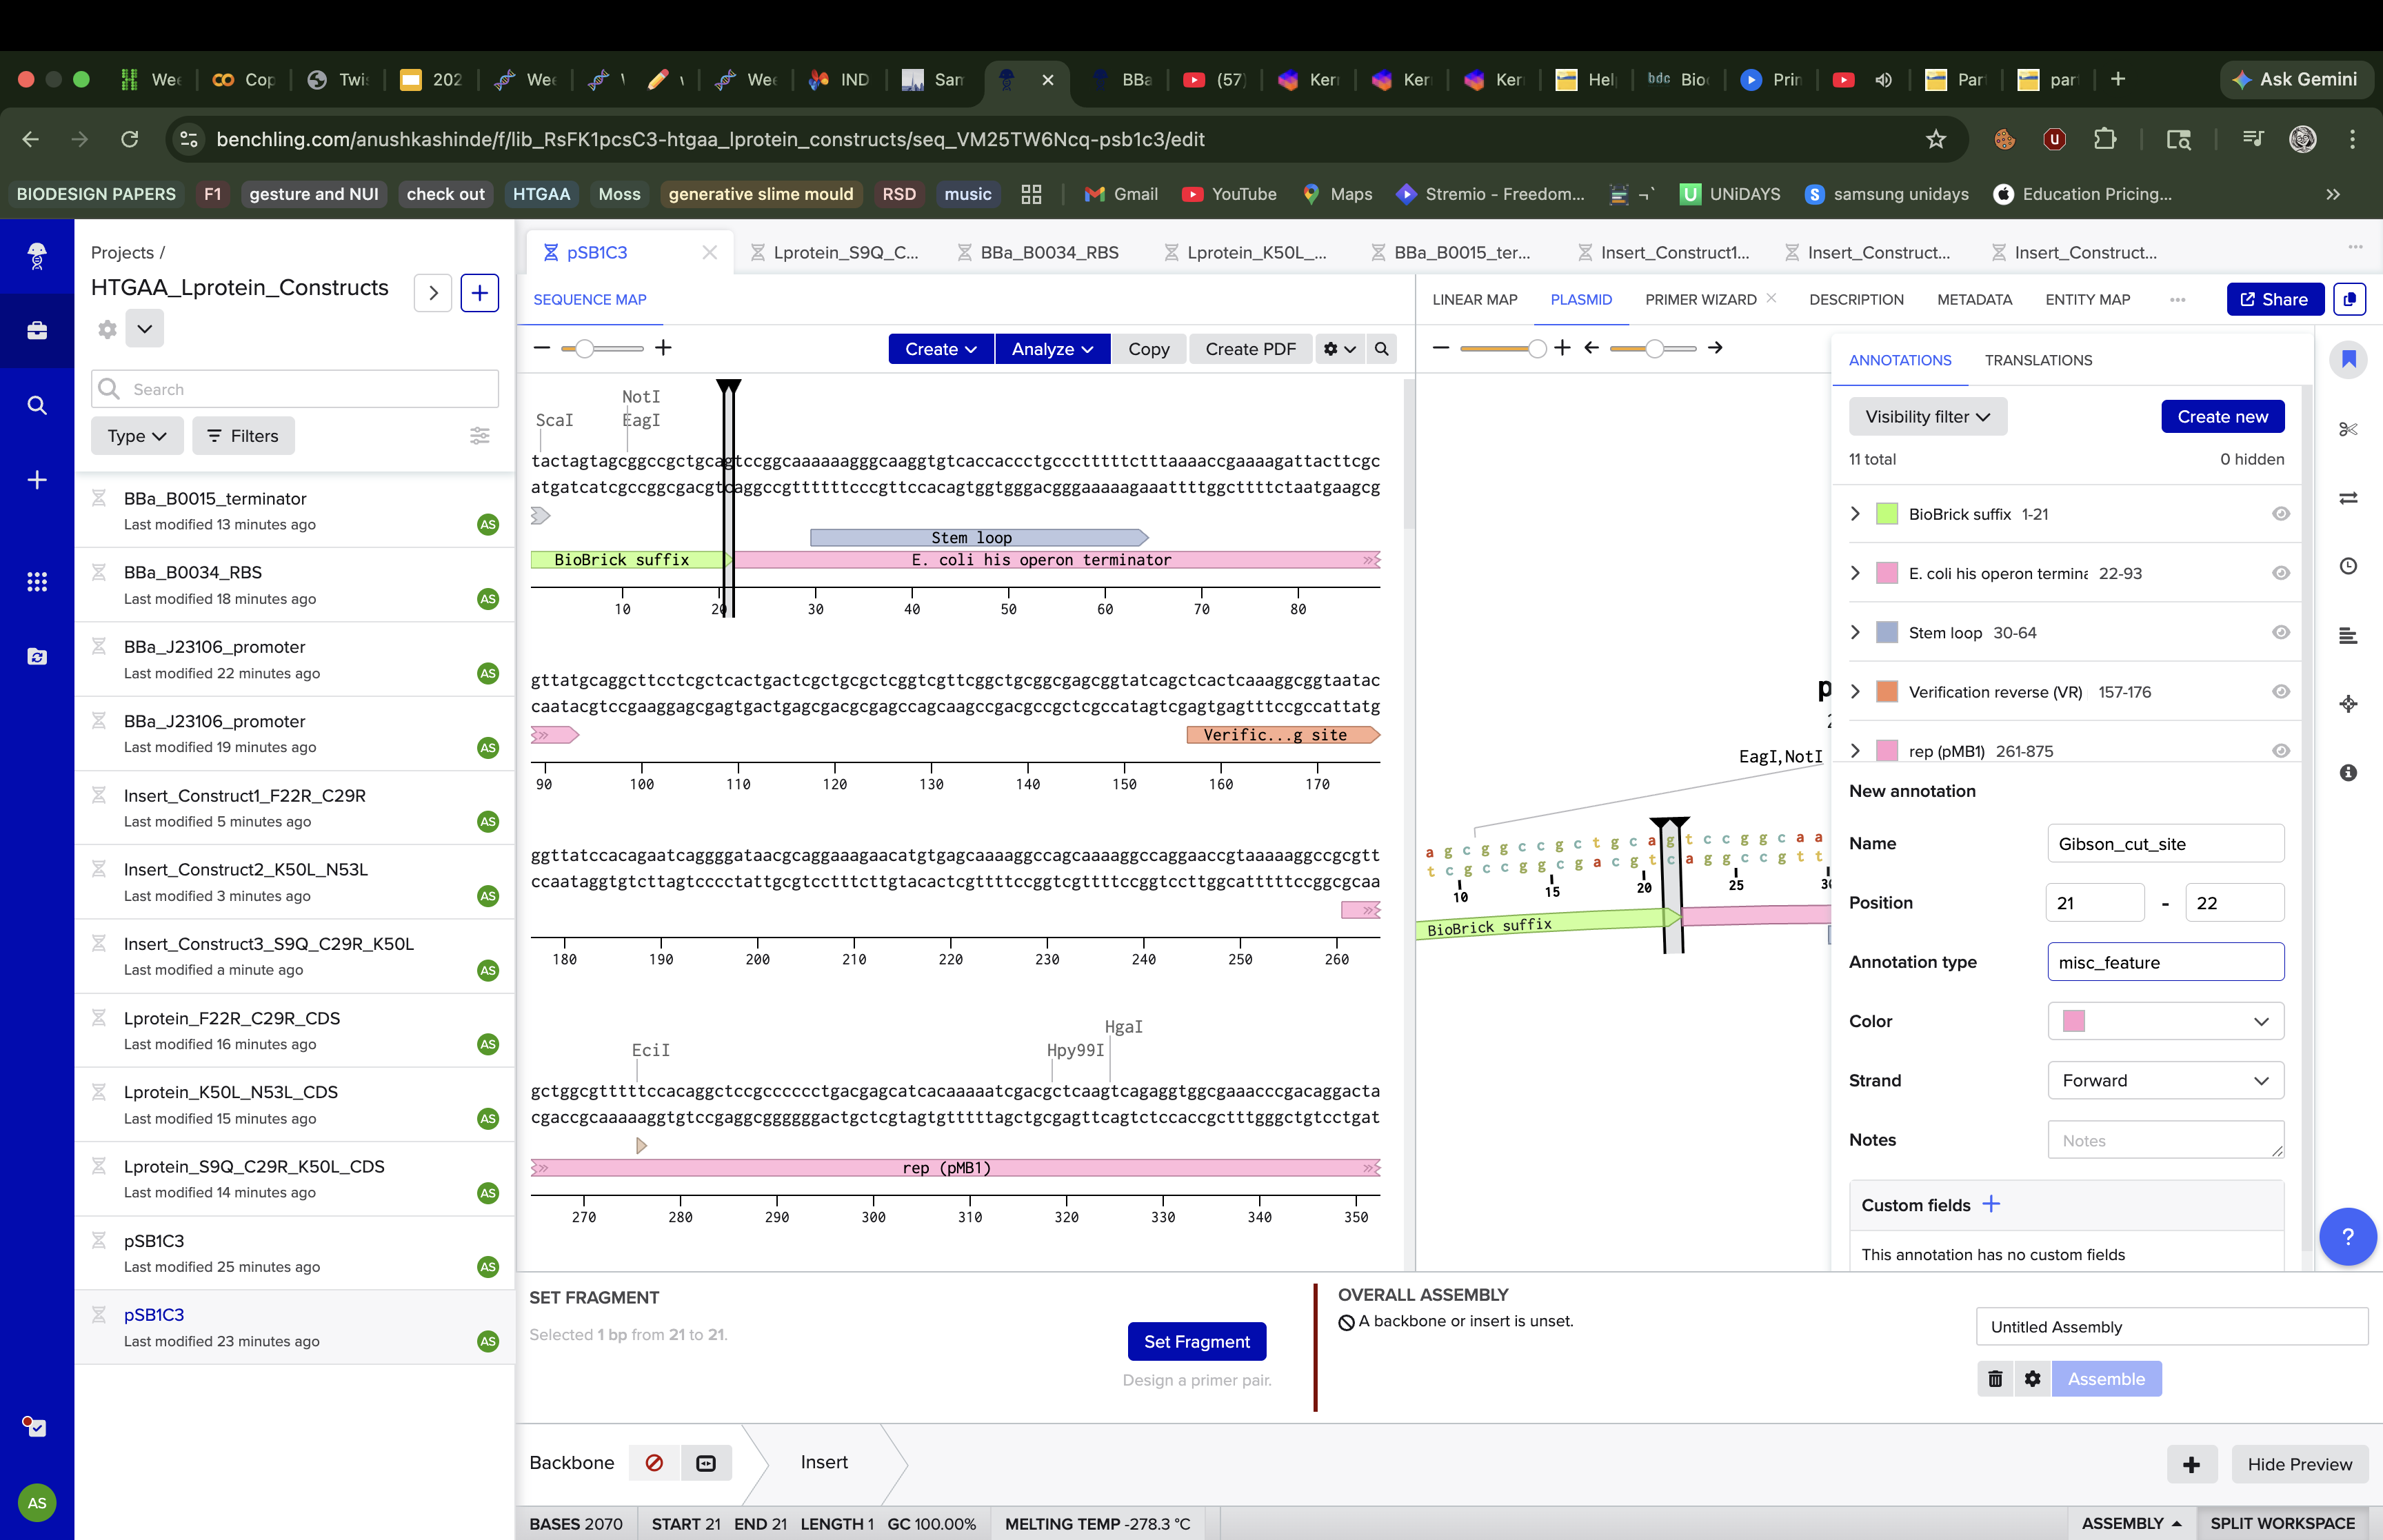Open the TRANSLATIONS tab

[2038, 360]
